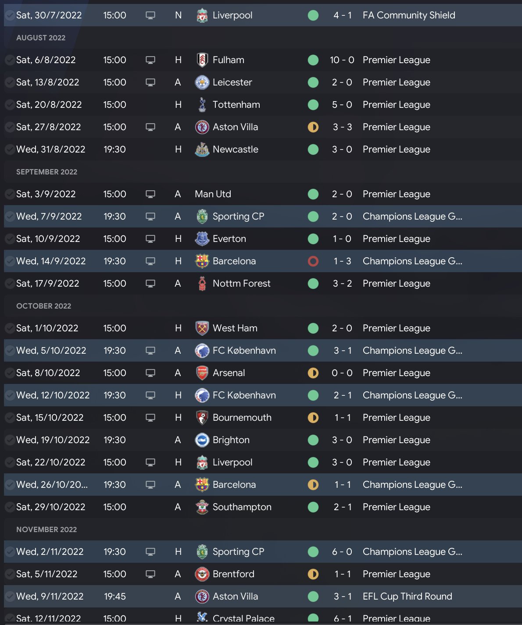522x625 pixels.
Task: Click the Tottenham club crest
Action: (x=202, y=105)
